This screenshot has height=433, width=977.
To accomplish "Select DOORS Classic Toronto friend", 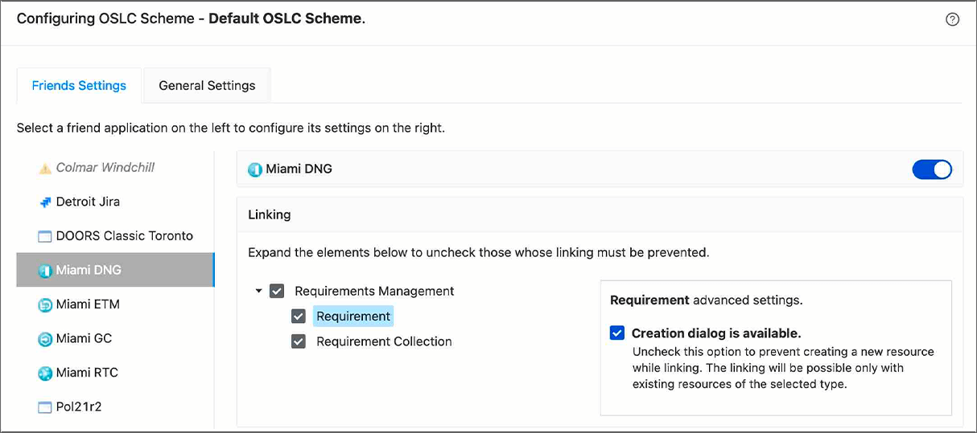I will (x=115, y=236).
